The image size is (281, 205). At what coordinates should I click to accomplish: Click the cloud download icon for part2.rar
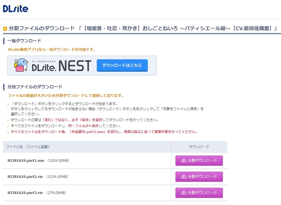point(183,177)
